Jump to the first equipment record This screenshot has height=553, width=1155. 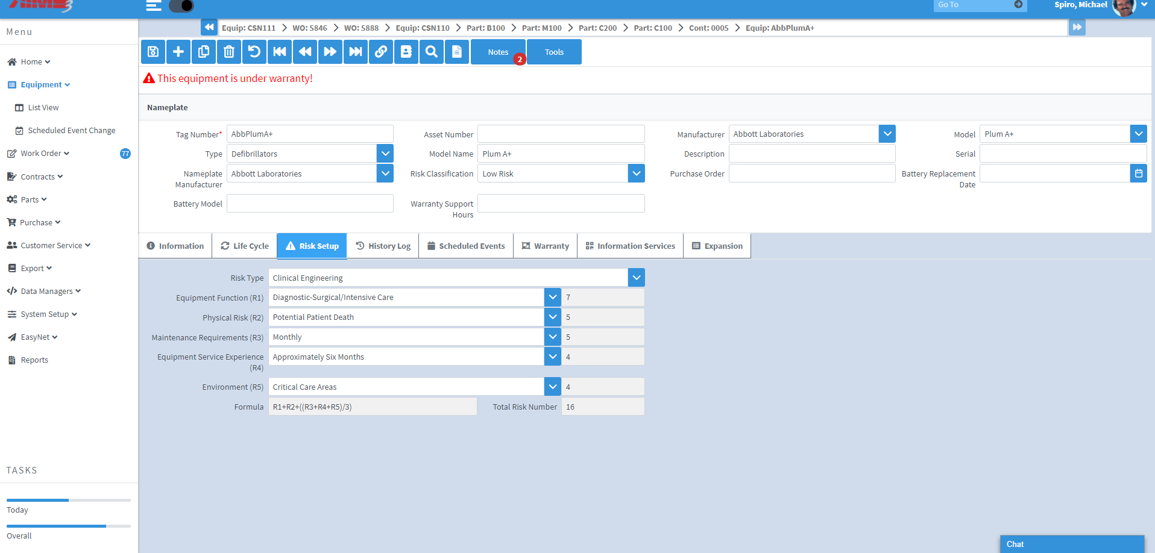click(279, 52)
